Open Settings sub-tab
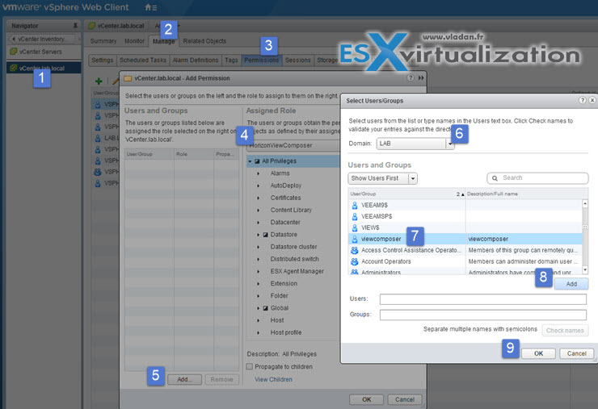 [x=102, y=61]
